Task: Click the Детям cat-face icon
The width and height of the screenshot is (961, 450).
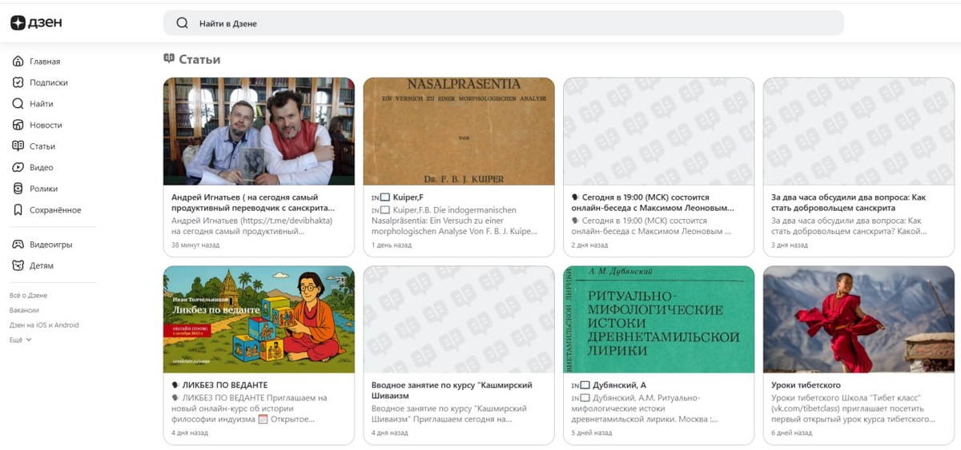Action: pos(18,265)
